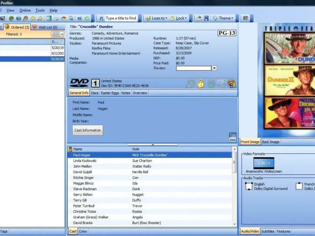Image resolution: width=315 pixels, height=236 pixels.
Task: Switch to the Easter Eggs tab
Action: (x=110, y=93)
